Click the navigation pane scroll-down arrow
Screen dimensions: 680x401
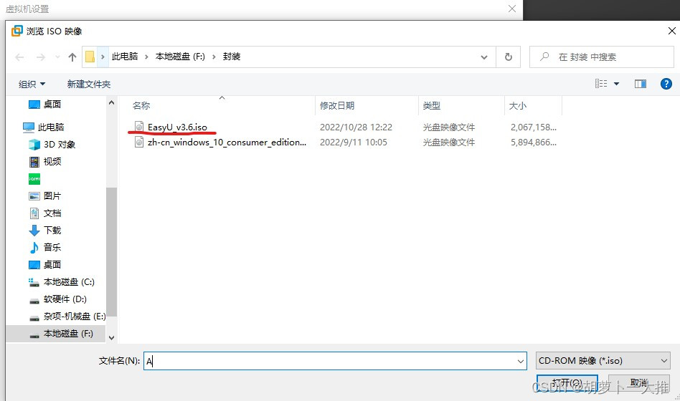[x=111, y=338]
